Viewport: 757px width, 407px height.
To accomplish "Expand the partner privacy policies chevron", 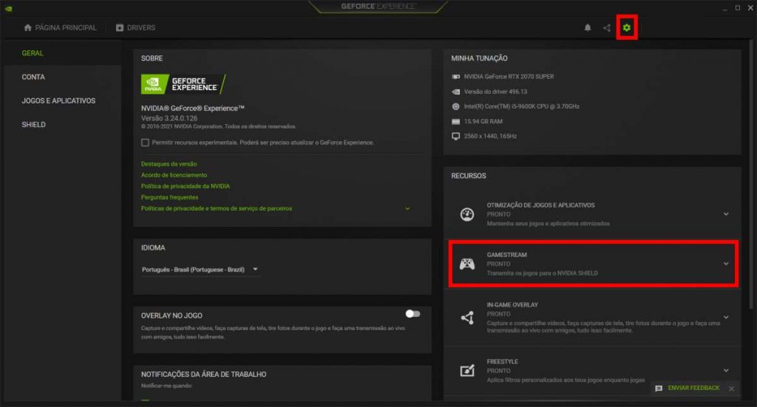I will pyautogui.click(x=407, y=209).
